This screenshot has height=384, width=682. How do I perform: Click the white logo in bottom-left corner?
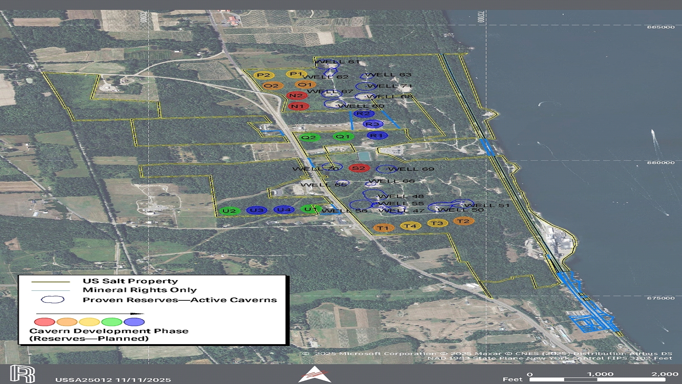point(22,374)
